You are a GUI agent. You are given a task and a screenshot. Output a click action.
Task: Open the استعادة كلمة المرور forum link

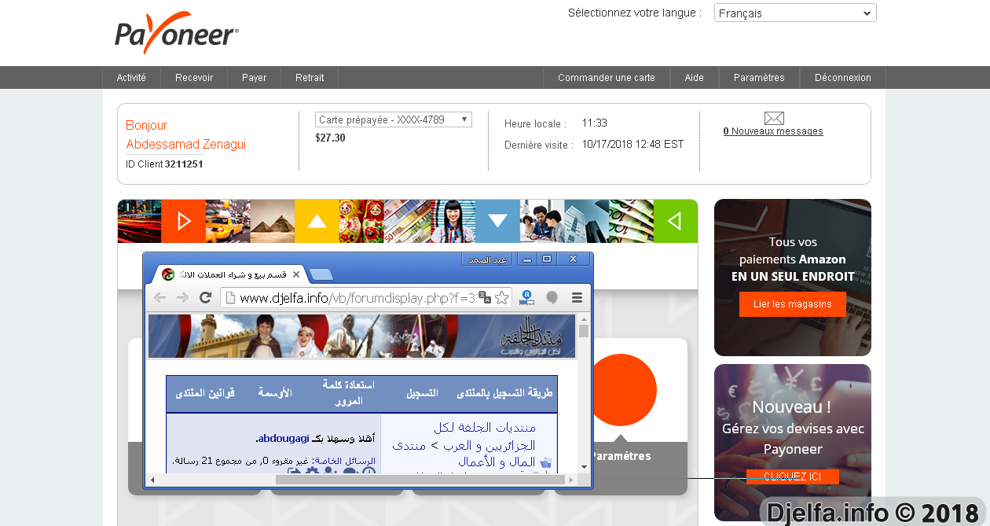(x=348, y=393)
